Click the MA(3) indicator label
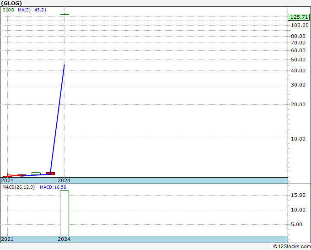This screenshot has height=250, width=311. point(24,10)
